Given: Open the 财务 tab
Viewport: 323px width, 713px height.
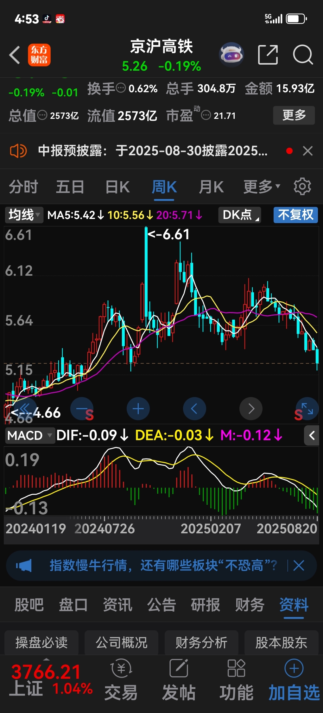Looking at the screenshot, I should click(x=250, y=605).
